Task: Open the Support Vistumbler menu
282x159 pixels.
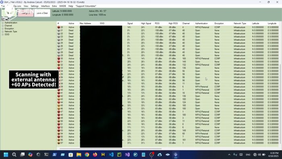Action: point(86,6)
